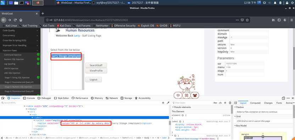Open the Firefox home page icon
295x140 pixels.
[x=21, y=20]
